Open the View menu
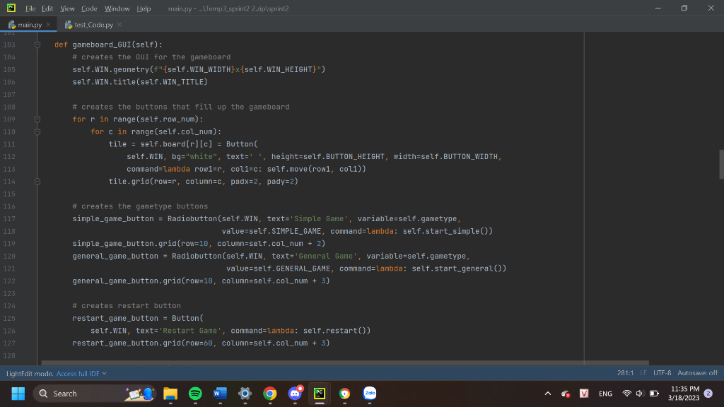 (x=67, y=8)
